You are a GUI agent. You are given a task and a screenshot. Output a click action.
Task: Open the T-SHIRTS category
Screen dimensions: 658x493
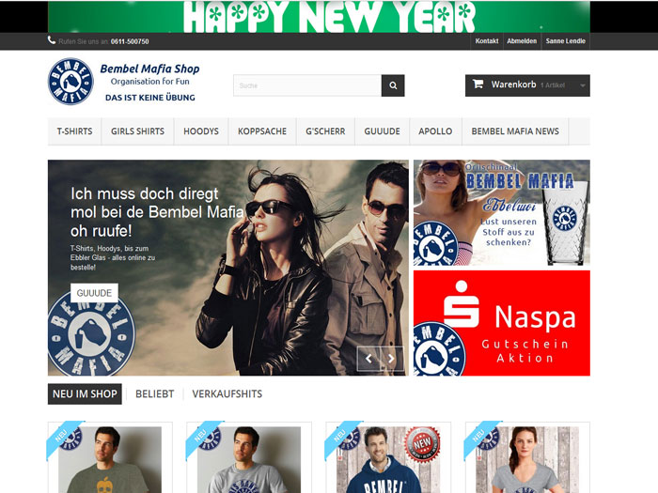[74, 131]
